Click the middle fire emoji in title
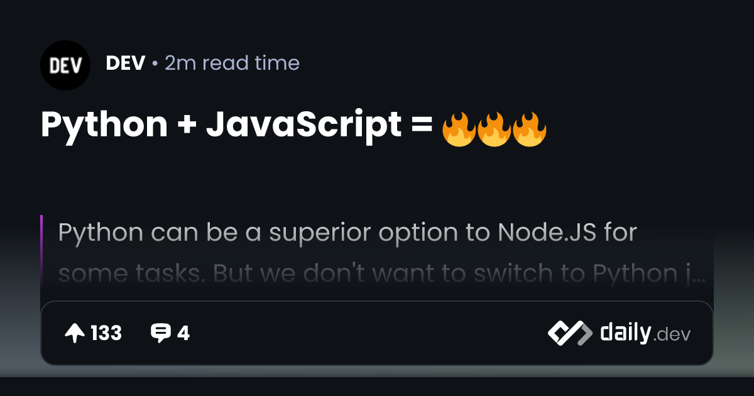The height and width of the screenshot is (396, 754). pos(494,129)
